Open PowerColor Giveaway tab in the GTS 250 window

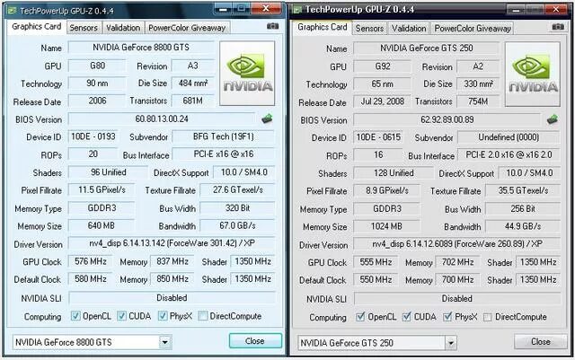point(473,29)
